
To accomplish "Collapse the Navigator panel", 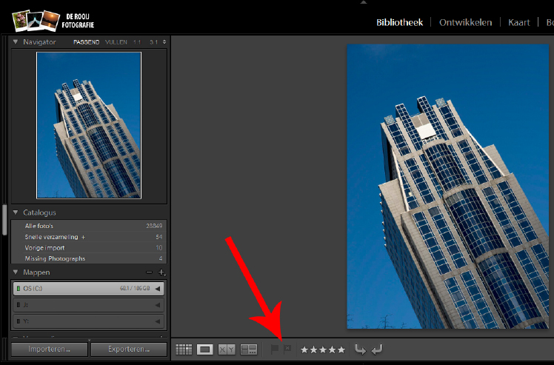I will pyautogui.click(x=16, y=41).
